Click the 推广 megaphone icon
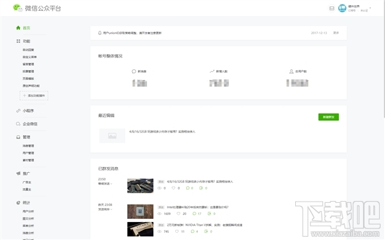385x240 pixels. (18, 173)
